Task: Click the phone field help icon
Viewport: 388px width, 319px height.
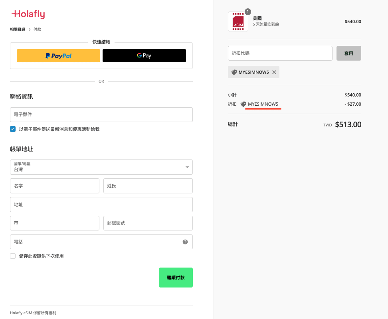Action: pyautogui.click(x=185, y=242)
